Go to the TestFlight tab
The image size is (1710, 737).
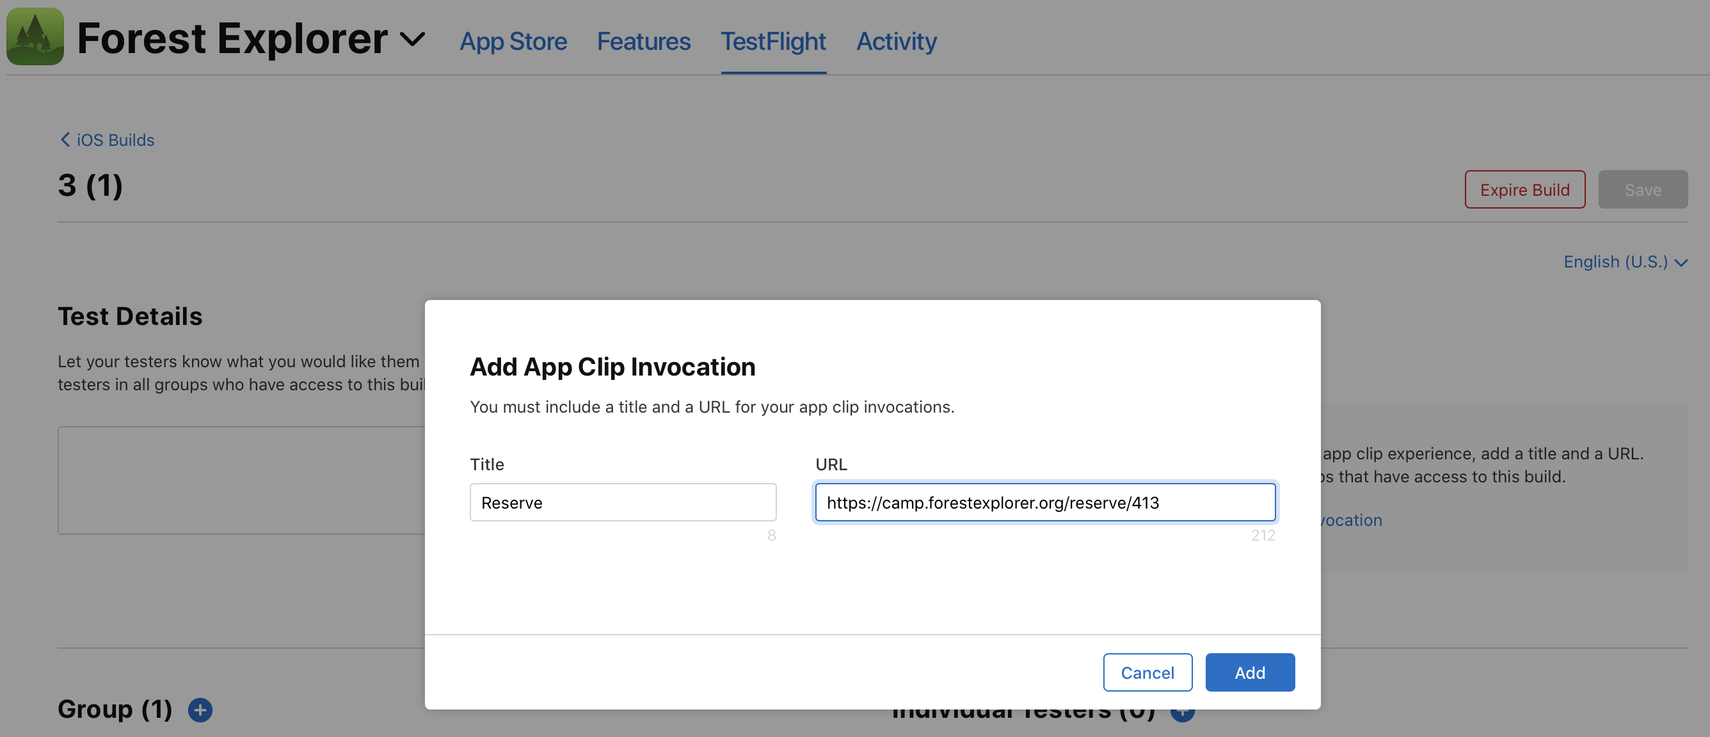(x=773, y=41)
